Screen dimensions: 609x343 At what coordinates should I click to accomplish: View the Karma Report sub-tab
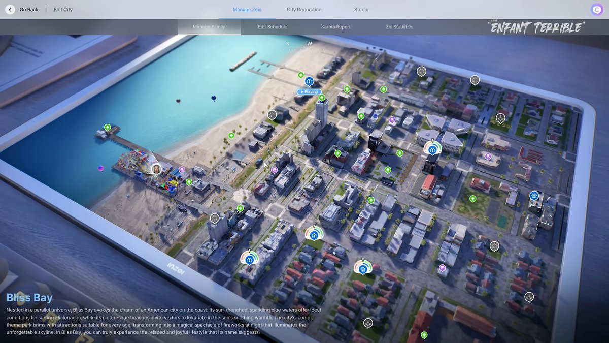(336, 27)
